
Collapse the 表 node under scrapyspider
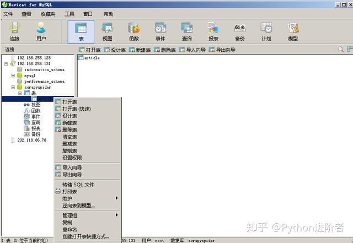20,93
